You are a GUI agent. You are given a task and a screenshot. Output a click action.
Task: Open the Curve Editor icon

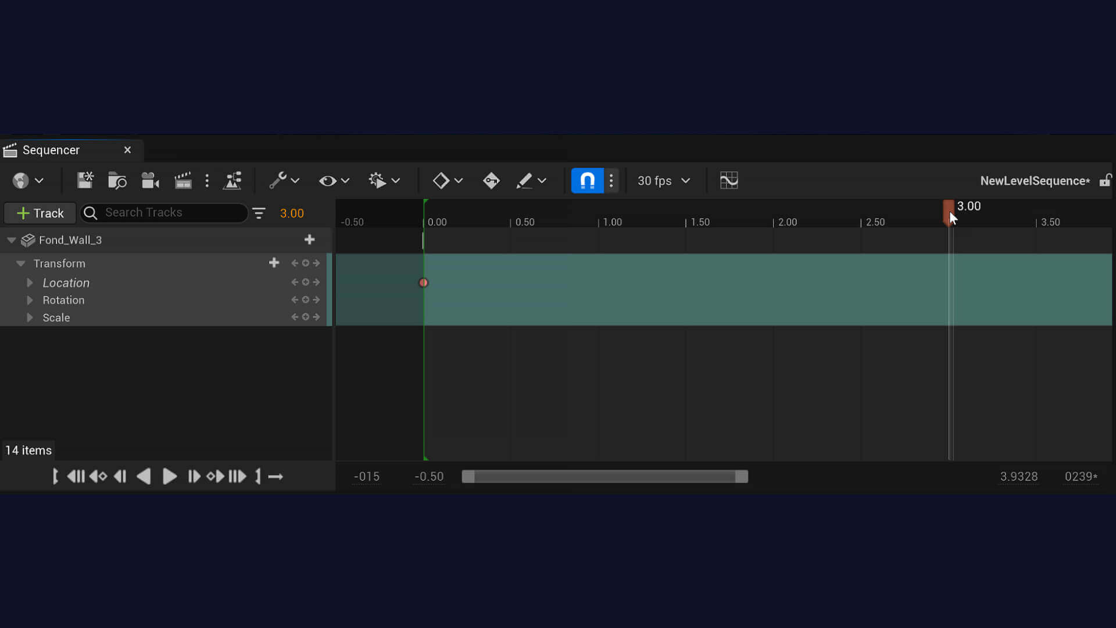coord(728,180)
